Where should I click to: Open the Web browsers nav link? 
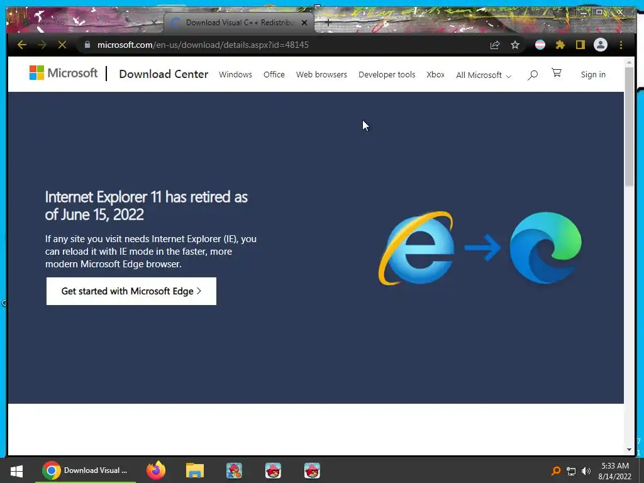click(321, 74)
